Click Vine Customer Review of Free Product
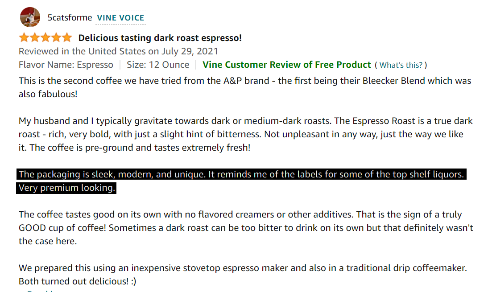The image size is (488, 292). 286,65
